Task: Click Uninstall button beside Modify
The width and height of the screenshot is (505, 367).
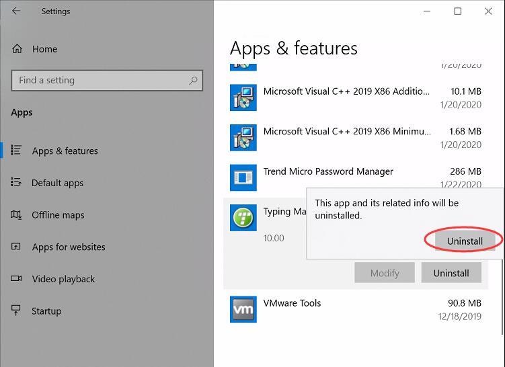Action: (x=451, y=273)
